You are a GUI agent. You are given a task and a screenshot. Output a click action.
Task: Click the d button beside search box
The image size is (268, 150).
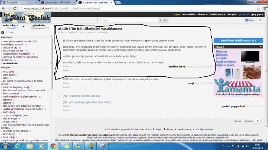(x=160, y=20)
